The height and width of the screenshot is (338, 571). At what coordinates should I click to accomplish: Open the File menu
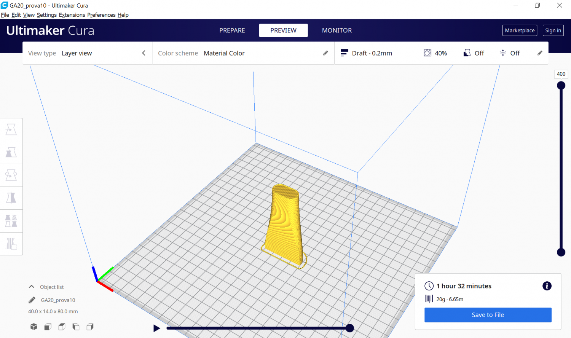click(5, 15)
